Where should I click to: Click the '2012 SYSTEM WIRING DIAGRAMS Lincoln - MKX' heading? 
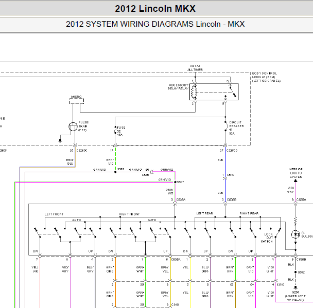click(x=155, y=24)
